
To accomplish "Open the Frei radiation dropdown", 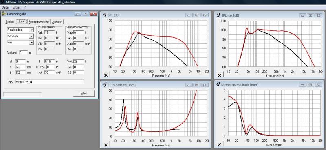I will click(x=31, y=43).
